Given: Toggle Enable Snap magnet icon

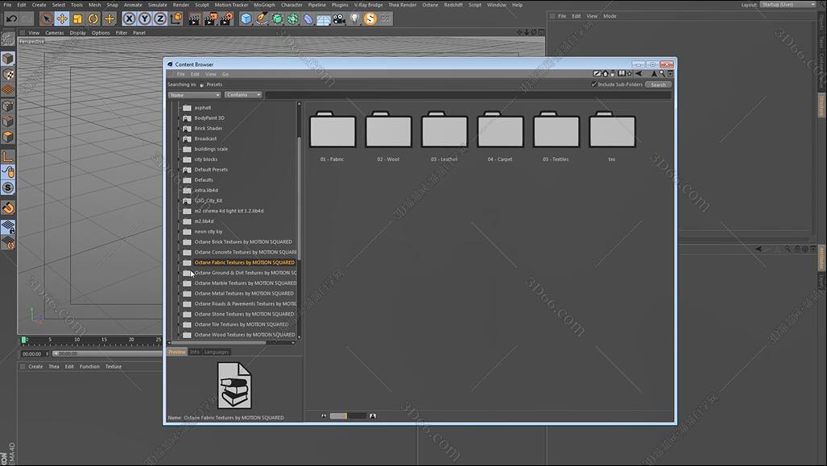Looking at the screenshot, I should tap(7, 208).
